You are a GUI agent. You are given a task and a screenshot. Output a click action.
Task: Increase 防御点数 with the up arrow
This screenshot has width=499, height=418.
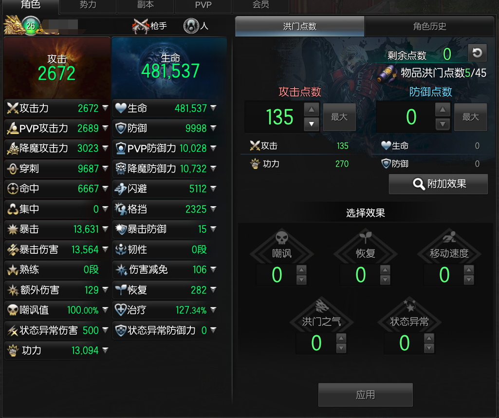coord(443,110)
